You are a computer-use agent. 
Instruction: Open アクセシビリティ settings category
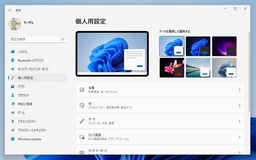(x=38, y=121)
